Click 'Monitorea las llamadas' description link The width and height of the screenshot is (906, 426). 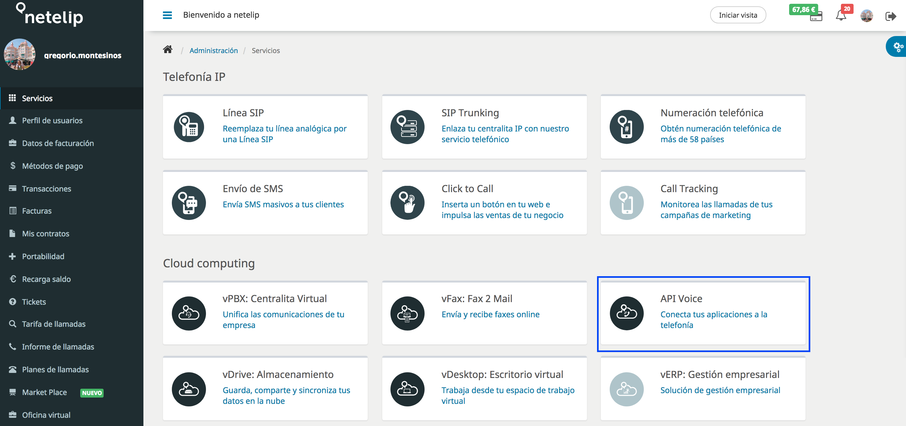tap(716, 210)
